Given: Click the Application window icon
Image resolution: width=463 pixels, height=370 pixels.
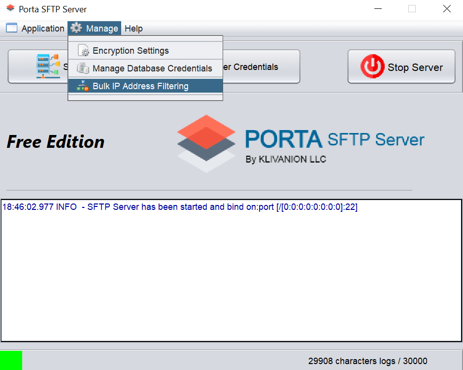Looking at the screenshot, I should [x=11, y=28].
